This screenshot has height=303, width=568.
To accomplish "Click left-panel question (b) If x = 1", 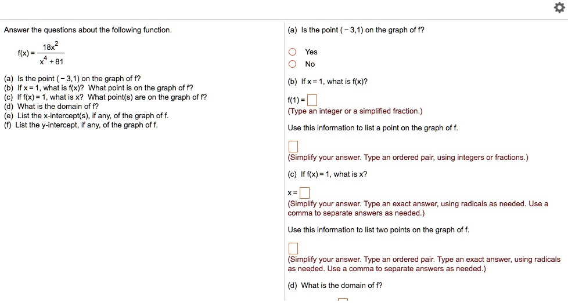I will click(98, 88).
